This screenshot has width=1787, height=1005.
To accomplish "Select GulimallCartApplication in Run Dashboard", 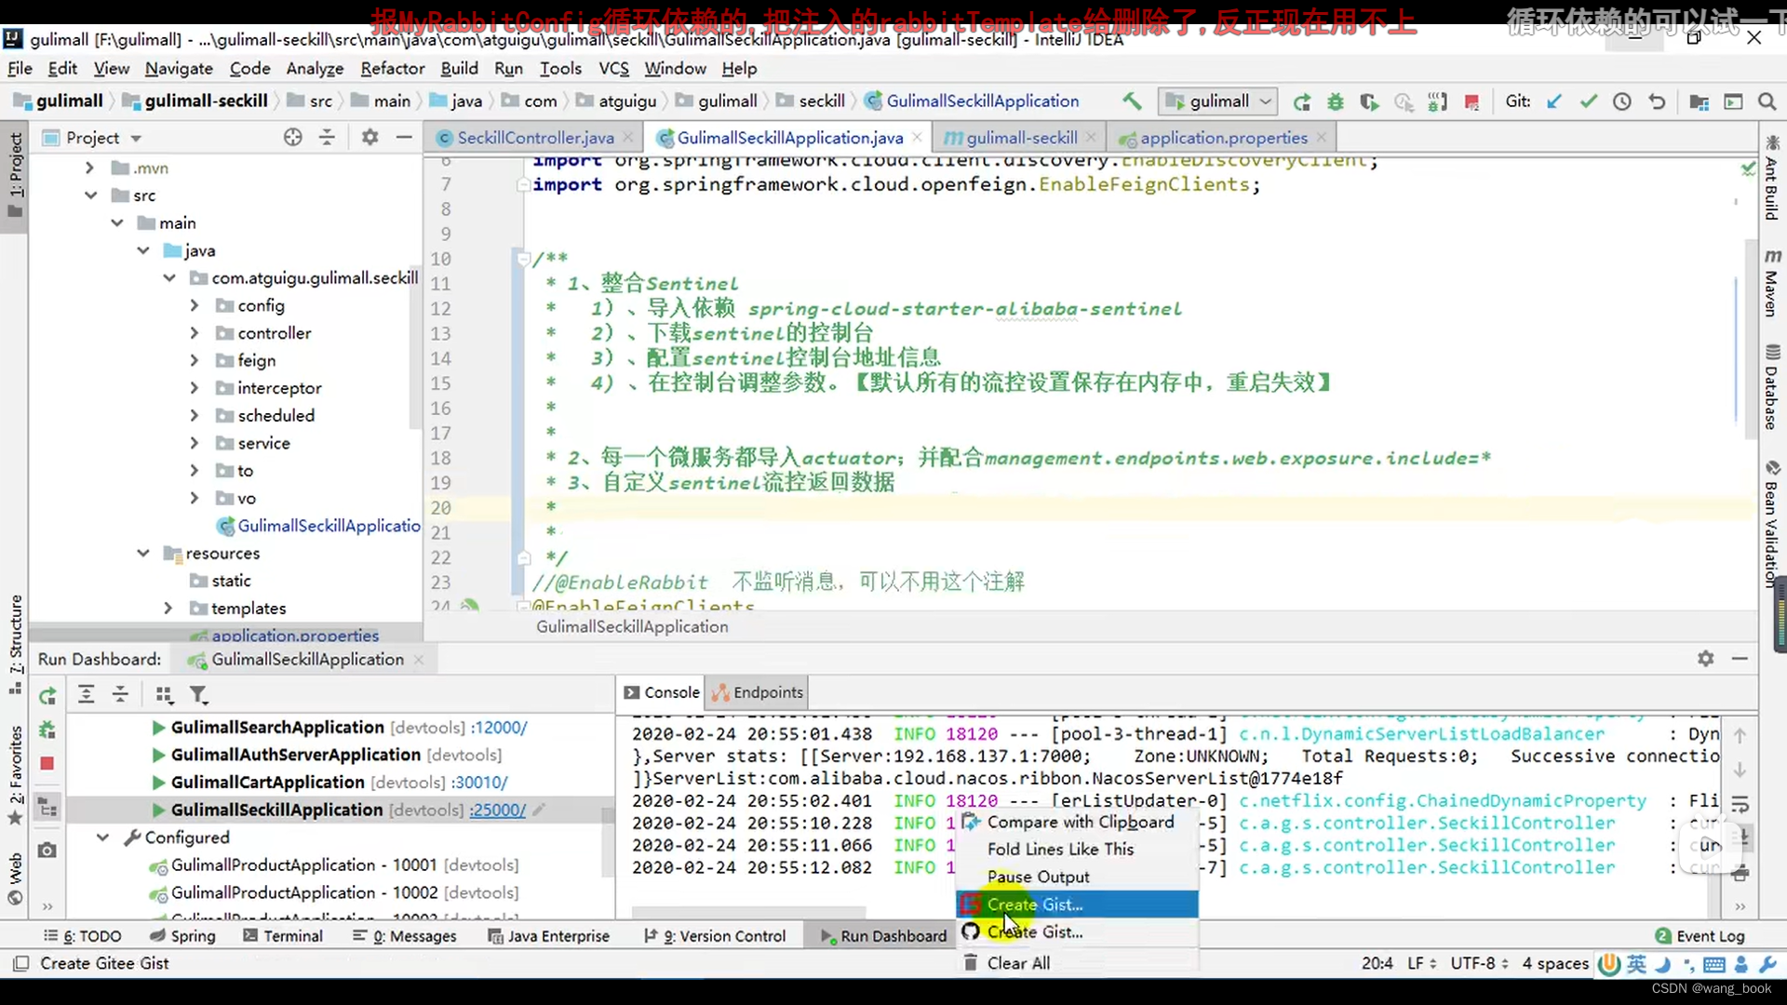I will click(x=267, y=783).
